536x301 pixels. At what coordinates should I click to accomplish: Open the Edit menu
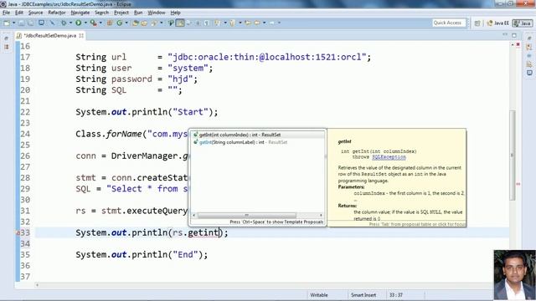19,13
